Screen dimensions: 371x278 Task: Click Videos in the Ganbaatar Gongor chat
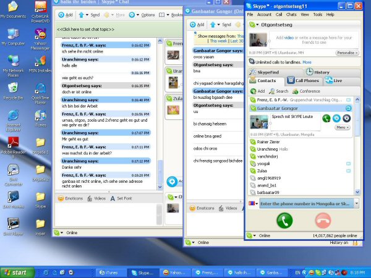tap(228, 208)
